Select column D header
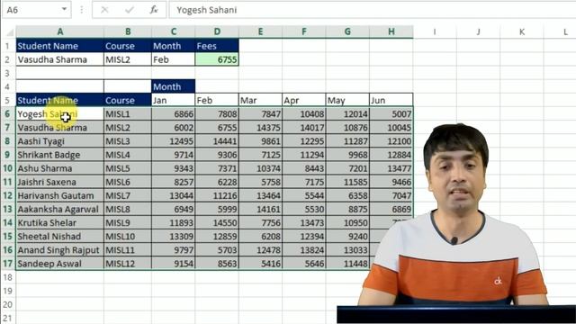576x324 pixels. [x=217, y=31]
